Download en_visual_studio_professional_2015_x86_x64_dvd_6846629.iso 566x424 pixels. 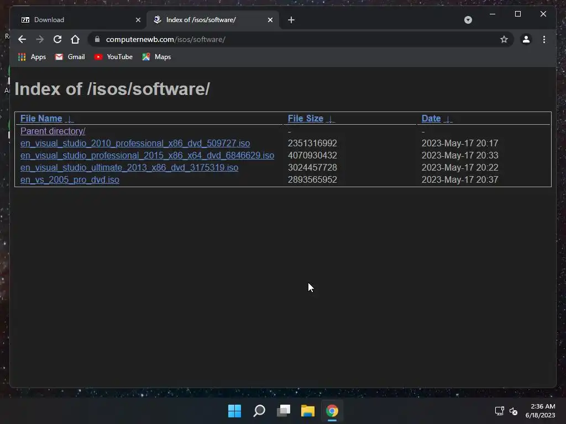pyautogui.click(x=147, y=155)
